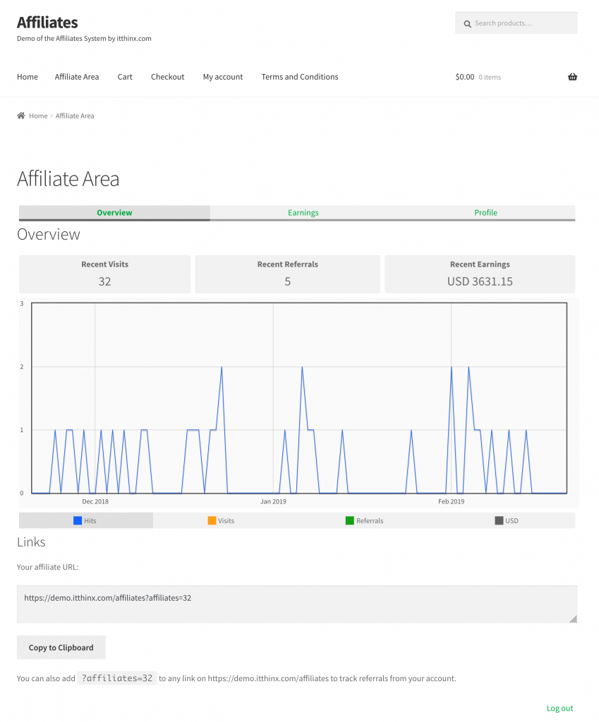This screenshot has height=722, width=599.
Task: Click inside the affiliate URL textarea
Action: (x=297, y=604)
